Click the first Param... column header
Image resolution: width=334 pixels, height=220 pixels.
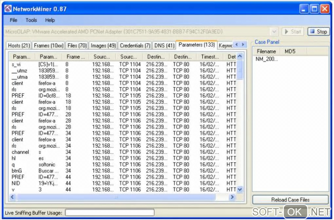point(22,57)
